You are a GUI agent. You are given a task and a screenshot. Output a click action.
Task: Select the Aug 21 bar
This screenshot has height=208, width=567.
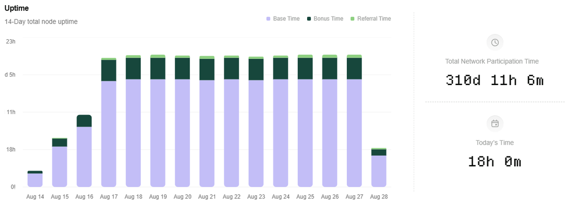click(207, 121)
